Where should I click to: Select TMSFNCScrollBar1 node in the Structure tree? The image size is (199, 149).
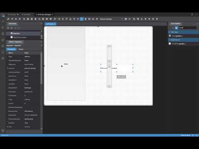click(19, 37)
